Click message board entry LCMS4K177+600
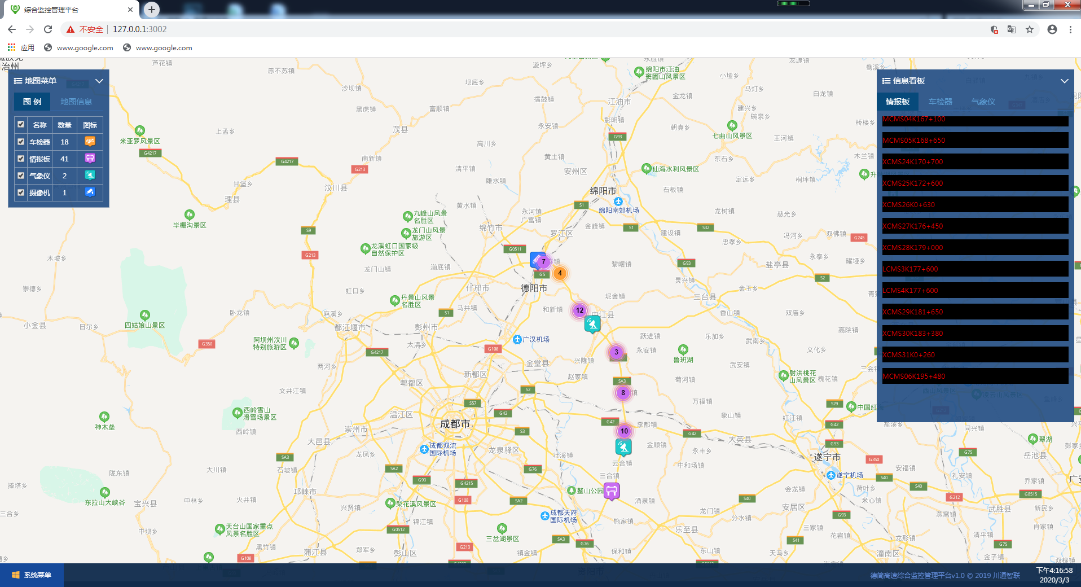The image size is (1081, 587). point(975,290)
